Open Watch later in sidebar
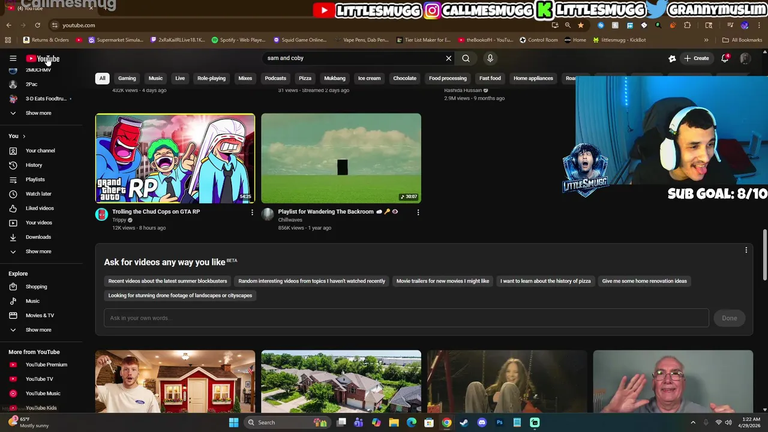 [x=38, y=194]
